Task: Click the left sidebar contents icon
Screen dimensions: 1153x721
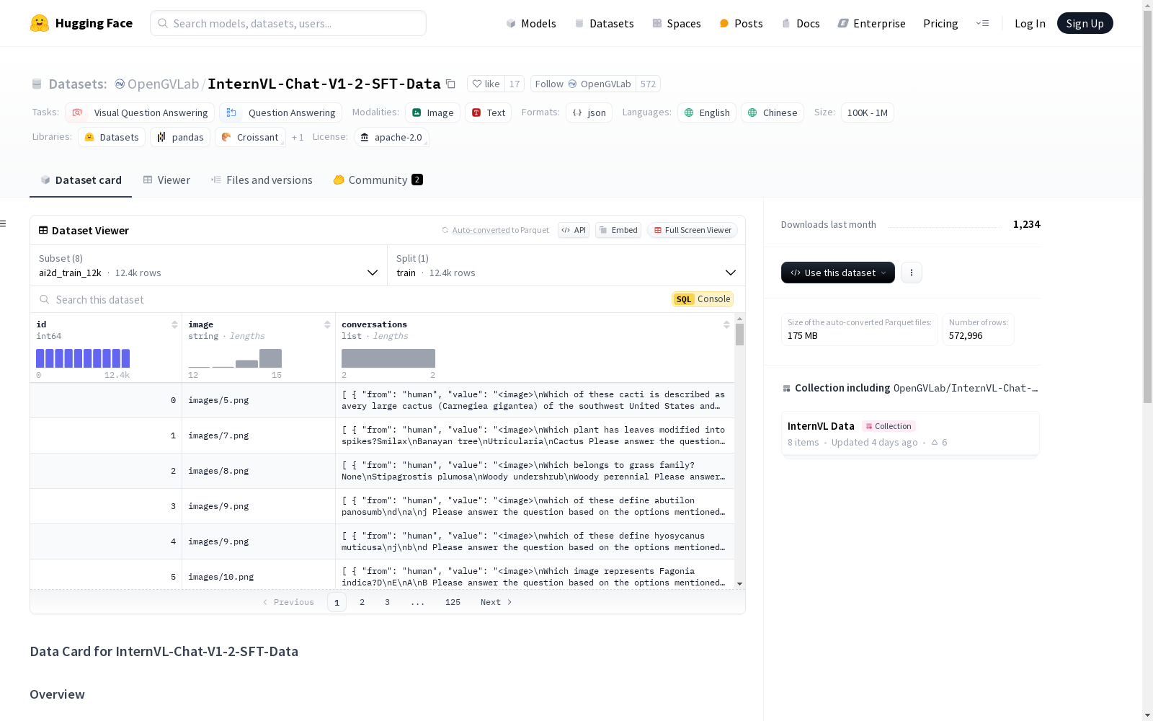Action: [3, 224]
